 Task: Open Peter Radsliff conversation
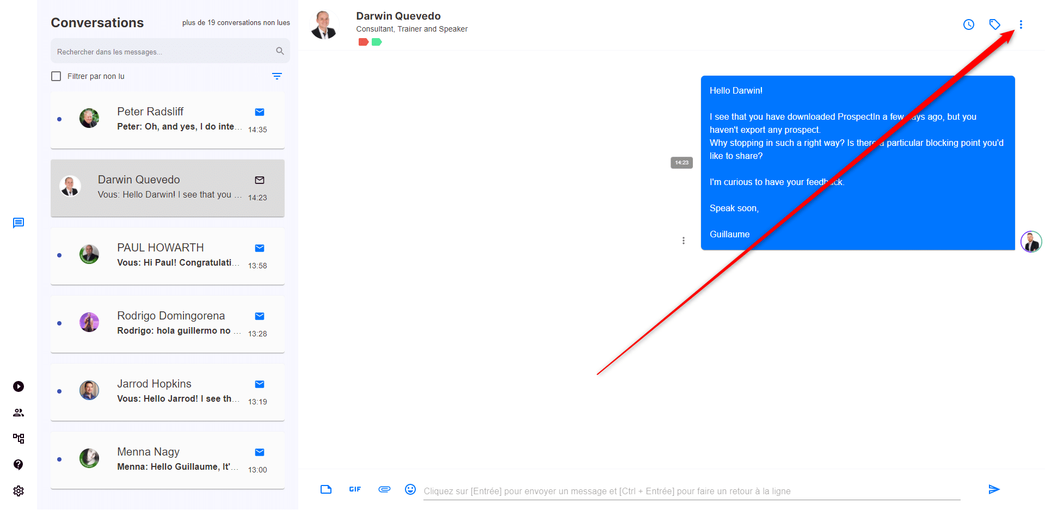[x=168, y=120]
